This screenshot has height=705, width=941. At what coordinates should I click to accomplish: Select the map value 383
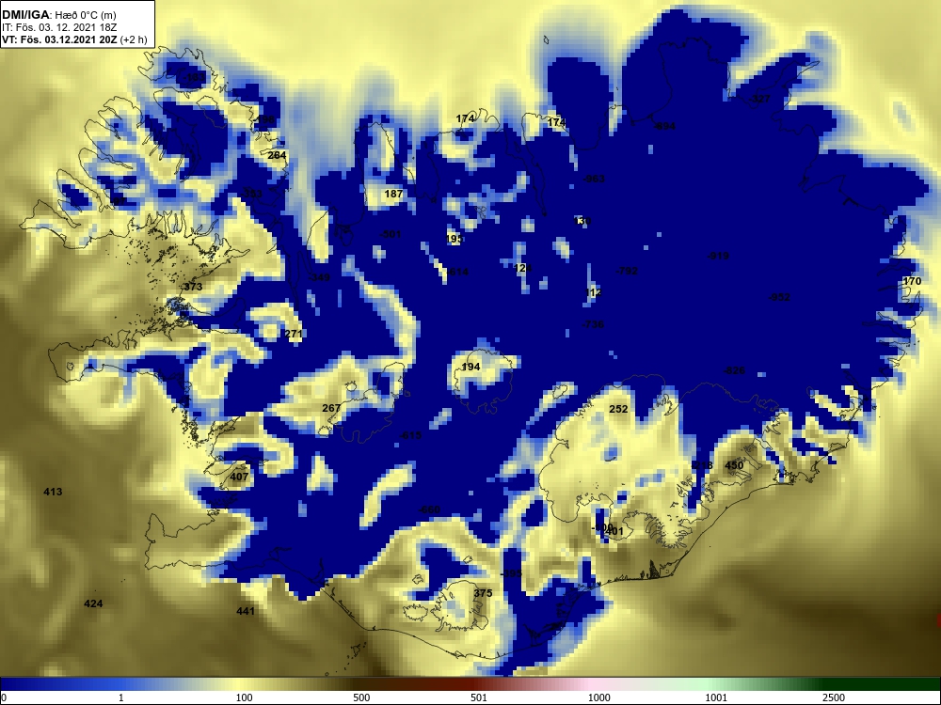coord(252,194)
